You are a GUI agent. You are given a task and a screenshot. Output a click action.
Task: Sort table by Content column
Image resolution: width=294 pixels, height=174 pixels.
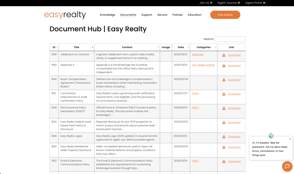[127, 47]
